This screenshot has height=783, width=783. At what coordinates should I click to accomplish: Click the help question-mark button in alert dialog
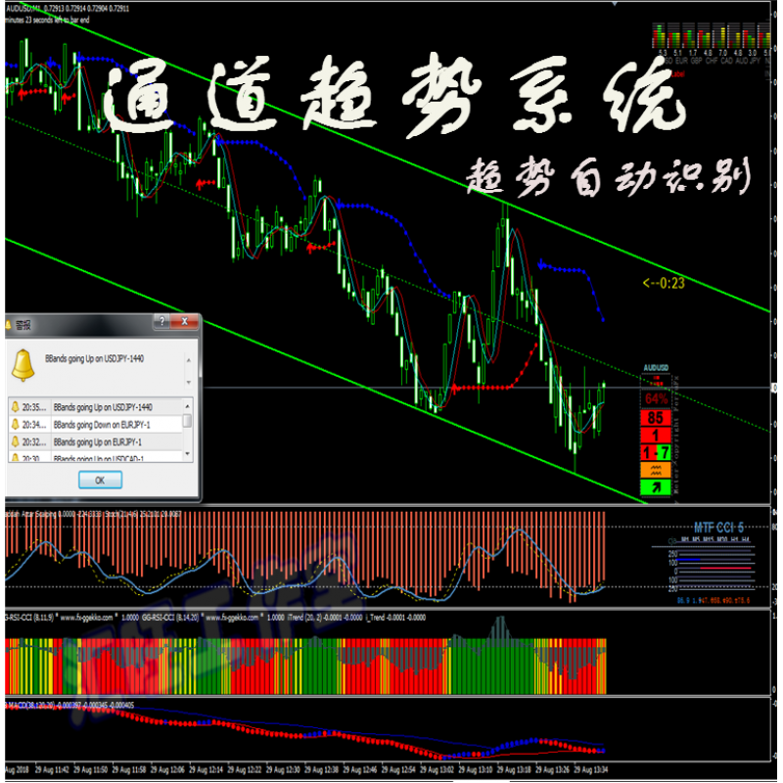click(159, 321)
